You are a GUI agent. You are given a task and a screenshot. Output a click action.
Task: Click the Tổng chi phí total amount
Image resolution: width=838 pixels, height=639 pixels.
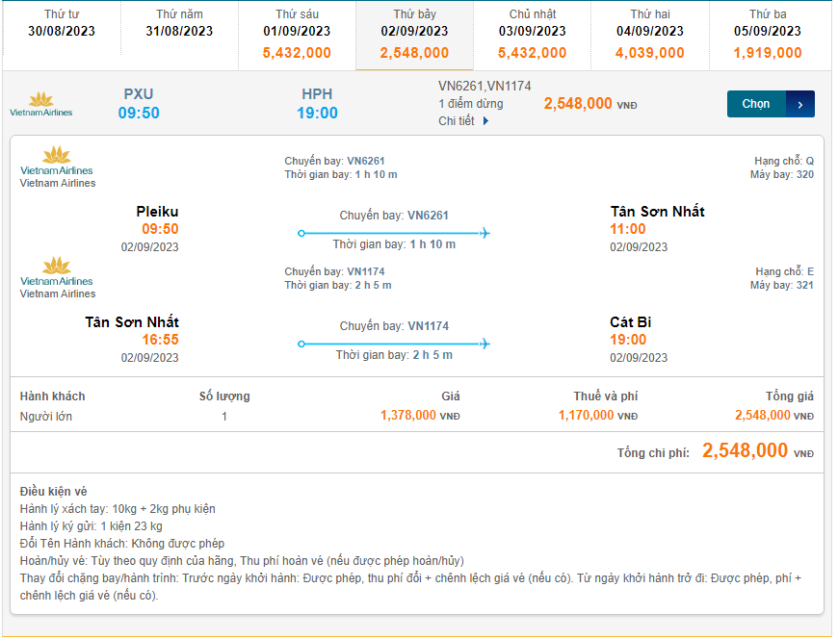(745, 451)
